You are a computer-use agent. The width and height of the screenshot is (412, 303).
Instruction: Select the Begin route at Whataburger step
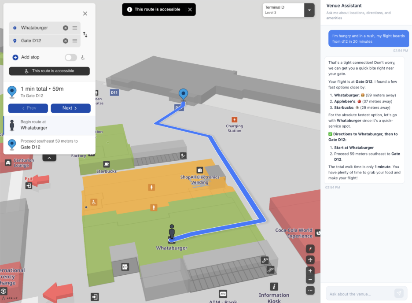click(x=49, y=125)
